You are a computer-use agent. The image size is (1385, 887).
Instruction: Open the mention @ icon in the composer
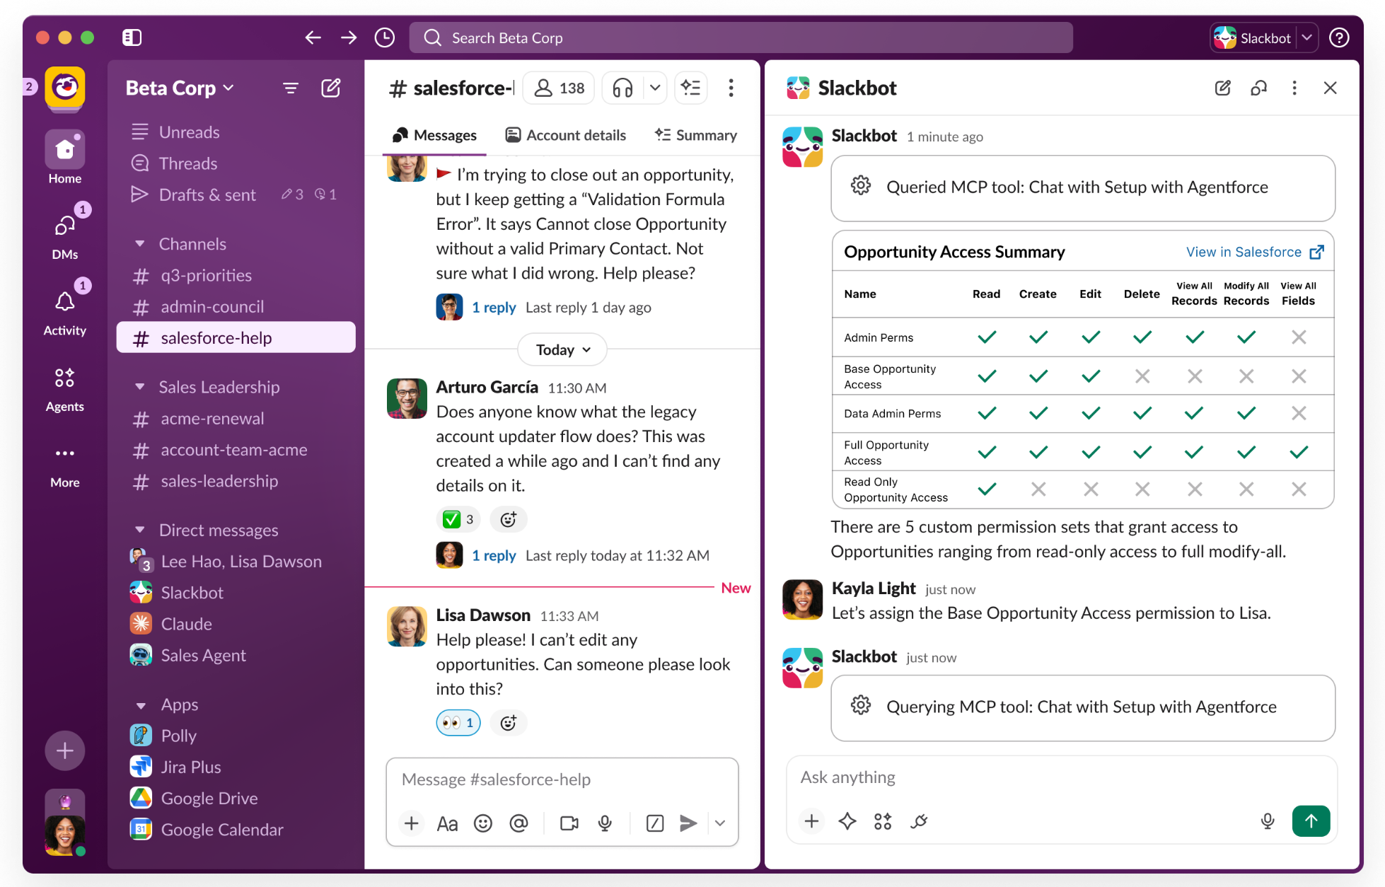[x=520, y=823]
